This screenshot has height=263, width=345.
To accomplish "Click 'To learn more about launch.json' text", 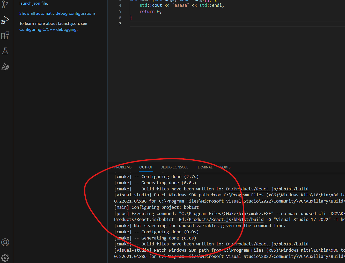I will [53, 24].
